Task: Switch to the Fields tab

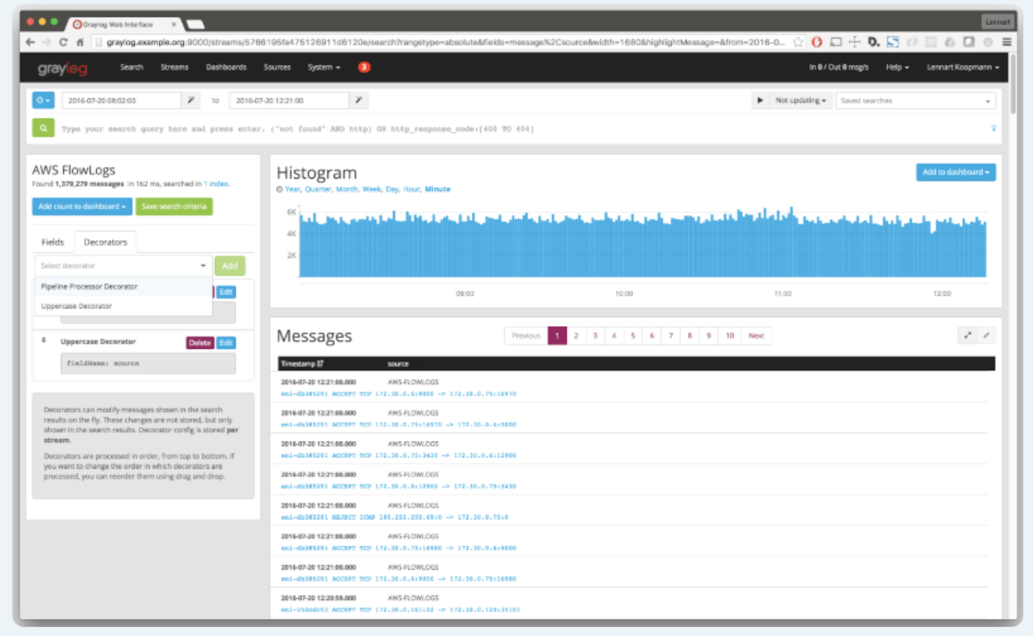Action: pos(53,242)
